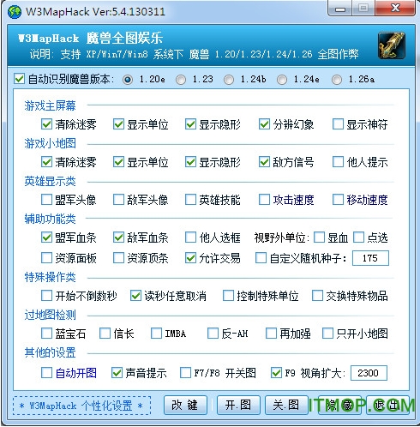Toggle 显示单位 under 游戏主屏幕
The width and height of the screenshot is (420, 427).
click(118, 124)
